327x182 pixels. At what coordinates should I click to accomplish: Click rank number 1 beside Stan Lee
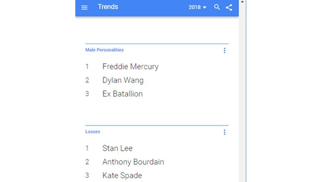coord(87,148)
